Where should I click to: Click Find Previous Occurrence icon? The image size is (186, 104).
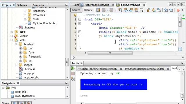[126, 10]
